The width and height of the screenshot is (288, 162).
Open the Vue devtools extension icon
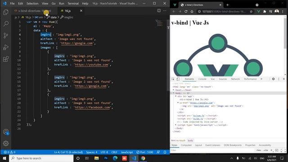[259, 11]
